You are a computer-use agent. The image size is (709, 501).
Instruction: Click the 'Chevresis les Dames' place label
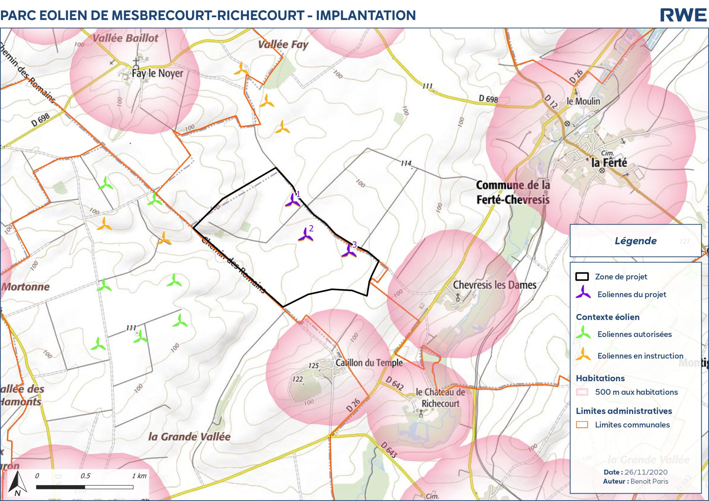pyautogui.click(x=495, y=285)
